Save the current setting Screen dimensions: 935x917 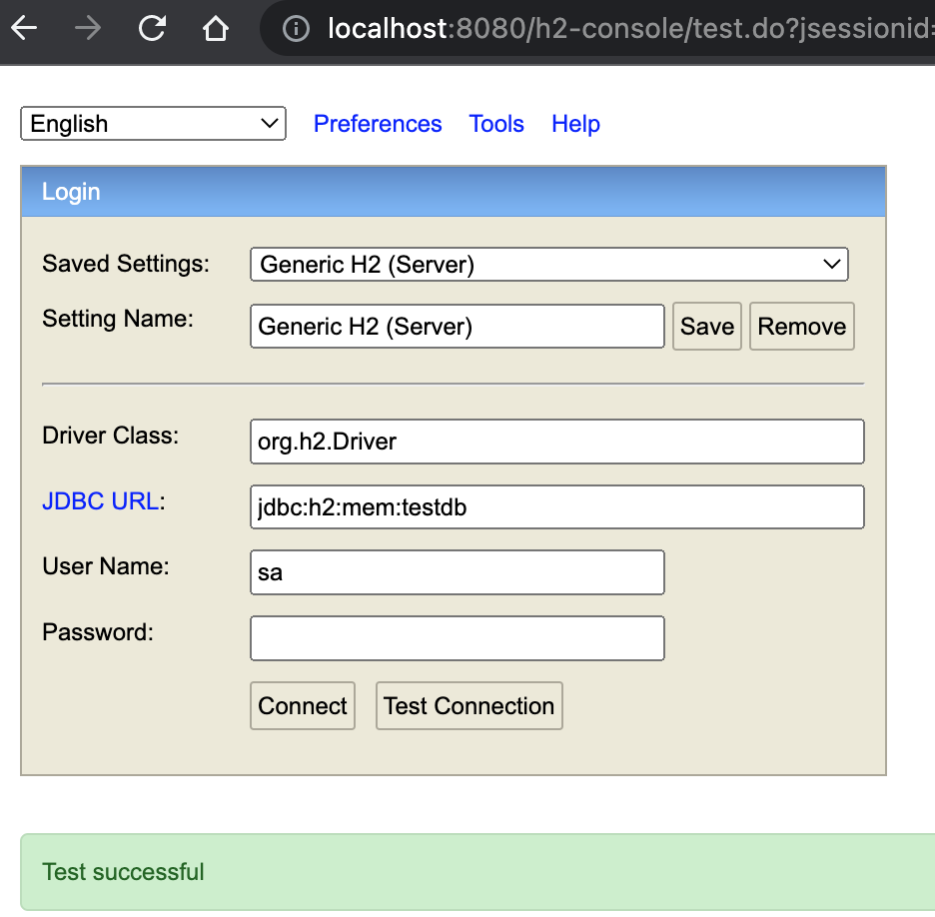[707, 326]
